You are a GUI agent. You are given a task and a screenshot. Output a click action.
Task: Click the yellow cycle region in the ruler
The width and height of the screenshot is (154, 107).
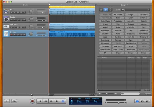point(72,7)
